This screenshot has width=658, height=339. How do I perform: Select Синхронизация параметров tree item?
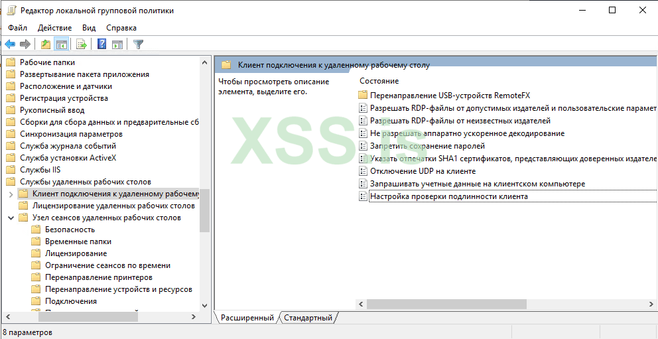click(72, 134)
